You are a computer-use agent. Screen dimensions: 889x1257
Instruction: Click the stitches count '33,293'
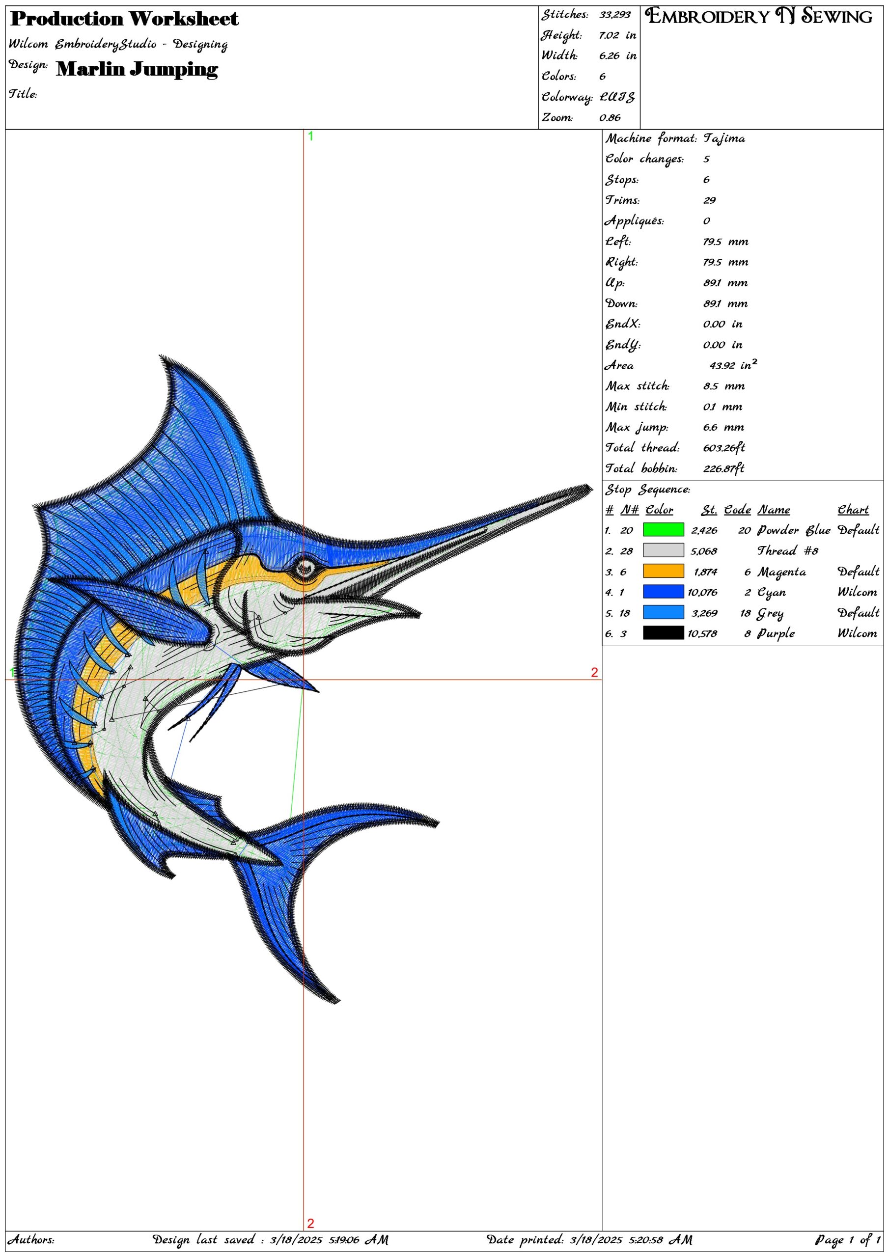pyautogui.click(x=614, y=15)
